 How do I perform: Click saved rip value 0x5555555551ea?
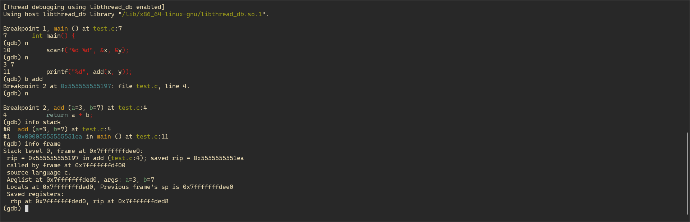pos(219,158)
